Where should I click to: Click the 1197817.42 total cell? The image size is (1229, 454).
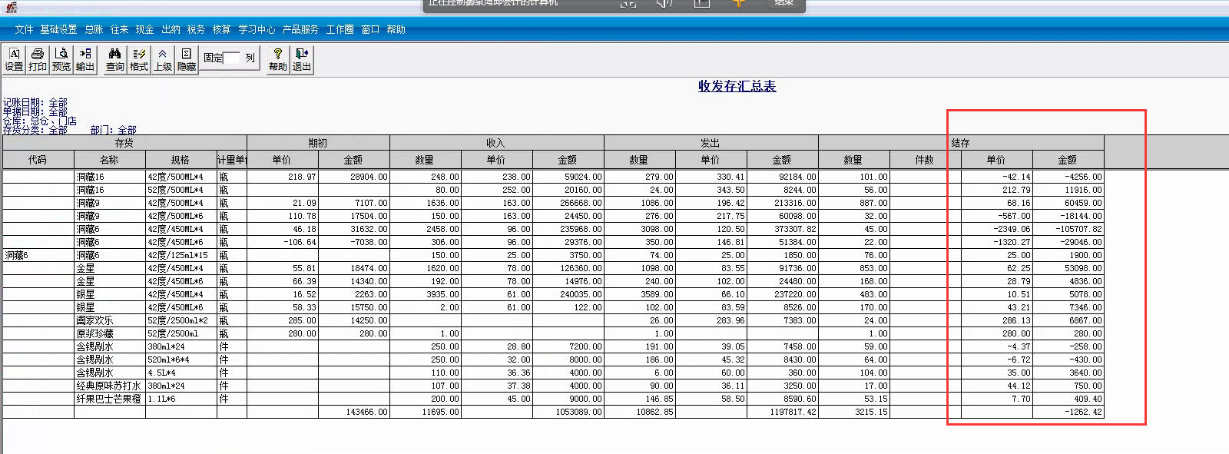click(782, 412)
